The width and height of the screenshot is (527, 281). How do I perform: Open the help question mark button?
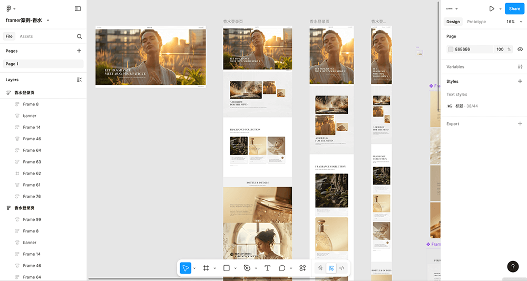513,267
